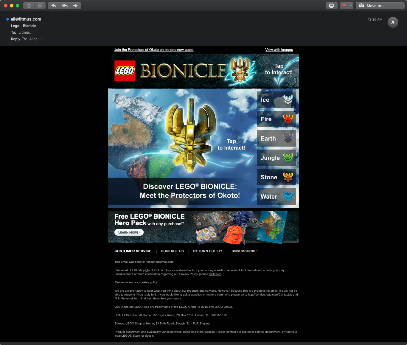Click the LEARN MORE button

tap(129, 232)
